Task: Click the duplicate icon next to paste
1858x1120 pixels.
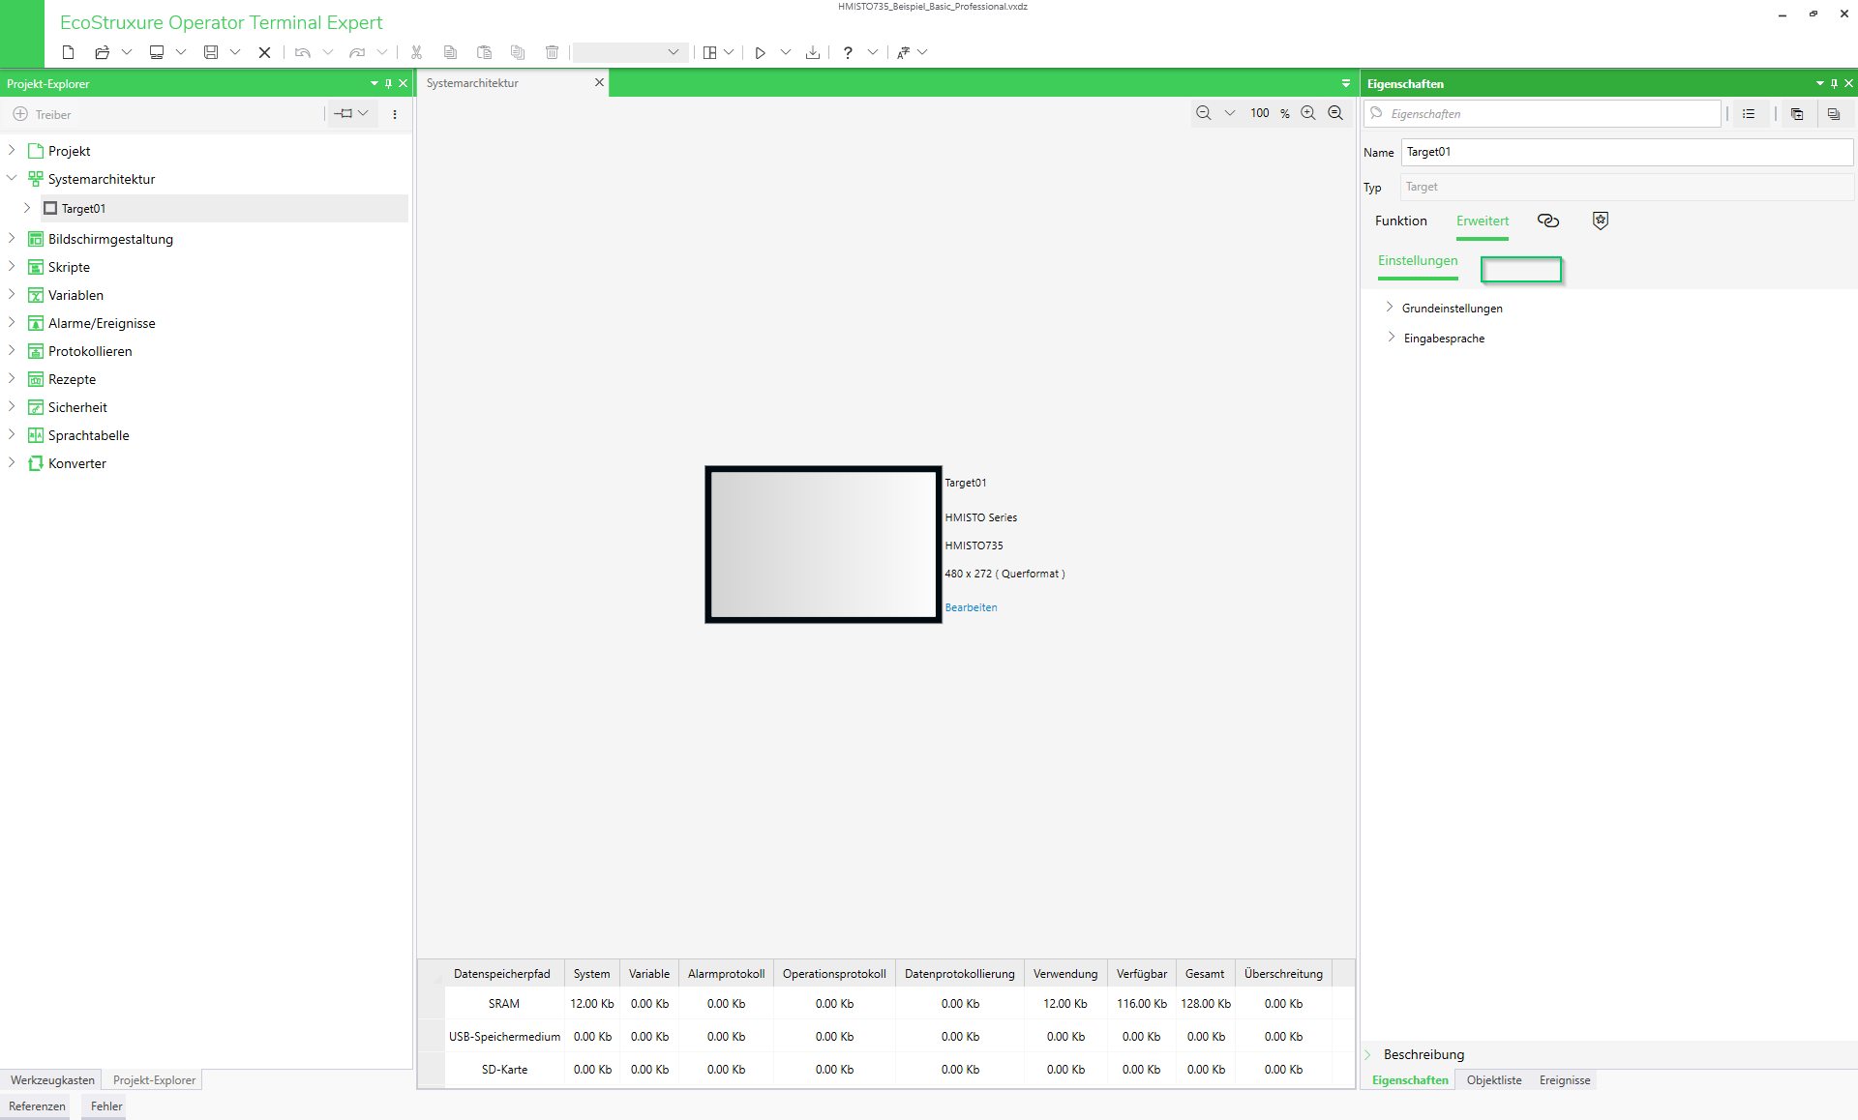Action: pos(518,52)
